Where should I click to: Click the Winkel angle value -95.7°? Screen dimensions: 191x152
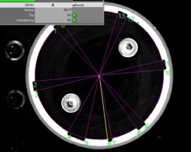(67, 10)
